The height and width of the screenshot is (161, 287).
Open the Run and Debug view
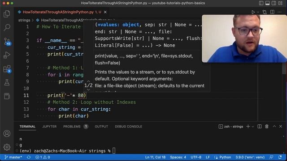[x=7, y=55]
